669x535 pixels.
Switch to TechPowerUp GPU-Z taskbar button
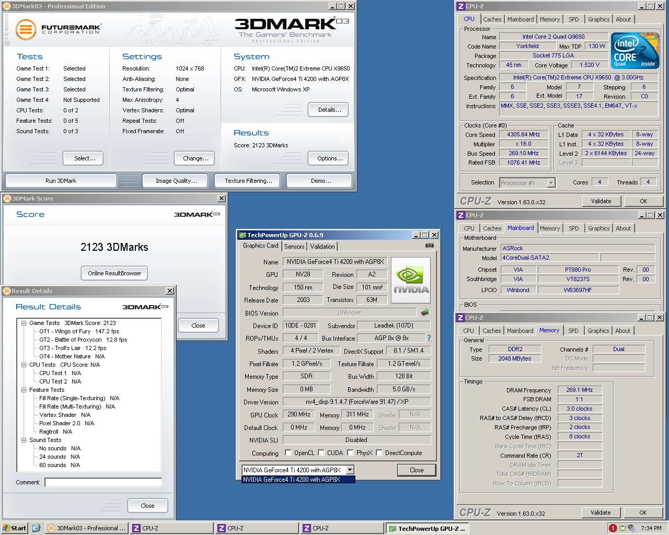click(426, 528)
